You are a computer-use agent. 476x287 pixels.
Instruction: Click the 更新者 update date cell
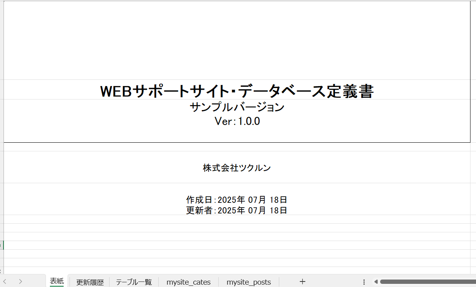click(x=236, y=210)
